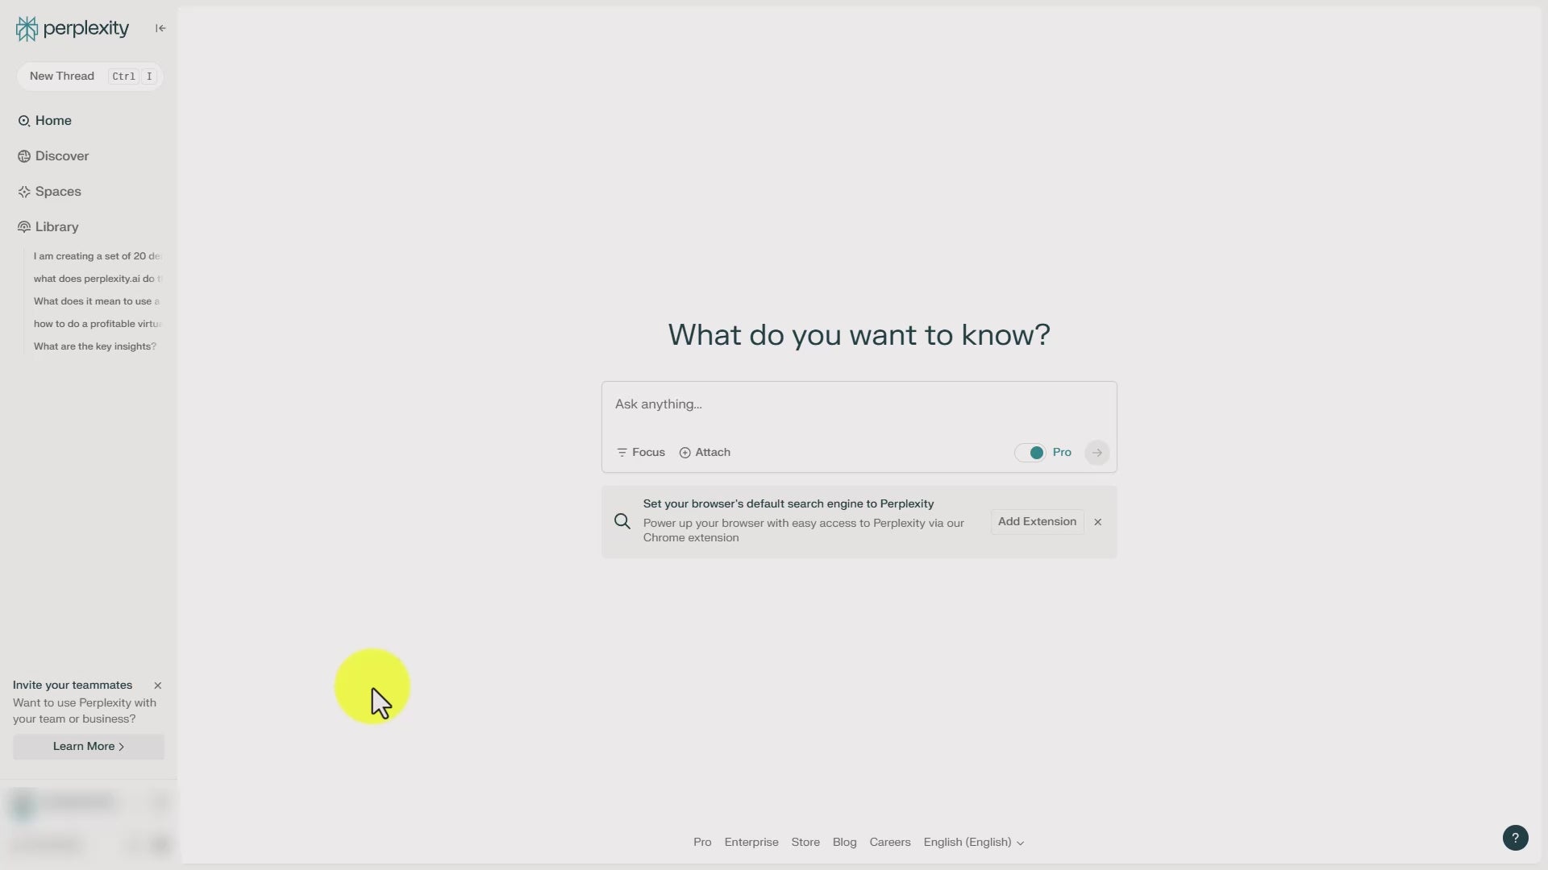Open thread 'how to do a profitable virtu'
Image resolution: width=1548 pixels, height=870 pixels.
98,324
